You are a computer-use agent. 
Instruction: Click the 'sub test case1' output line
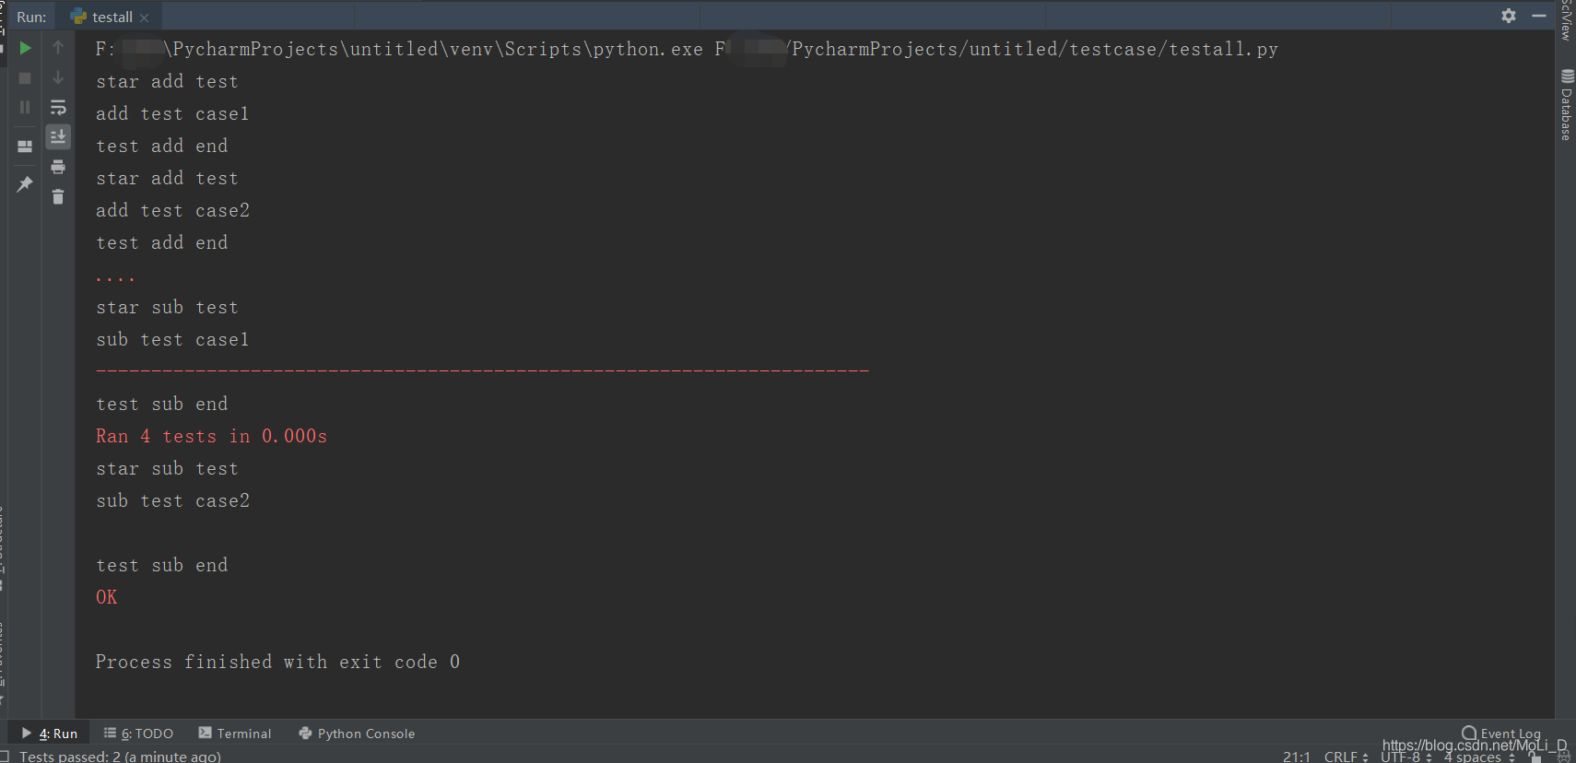pos(173,339)
